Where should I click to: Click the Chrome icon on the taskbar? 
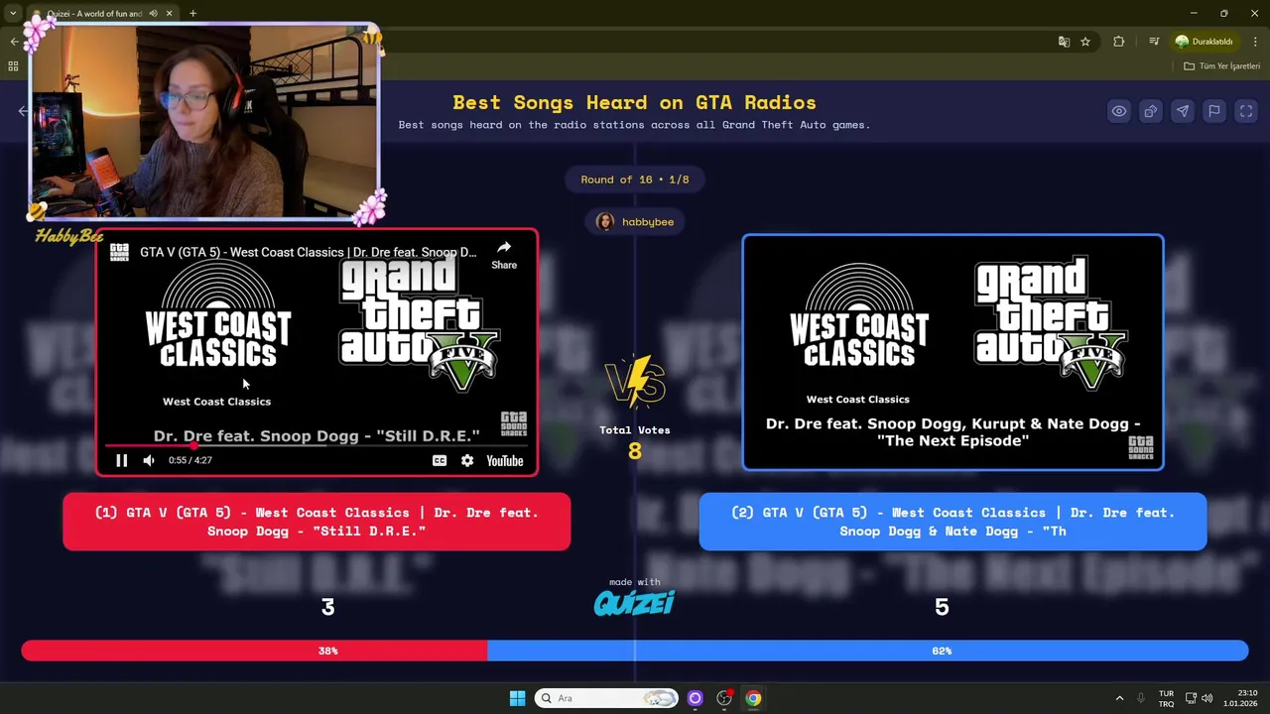754,698
